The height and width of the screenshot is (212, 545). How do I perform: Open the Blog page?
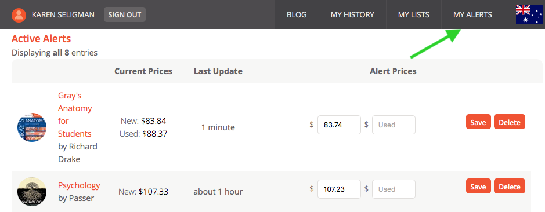(x=297, y=14)
